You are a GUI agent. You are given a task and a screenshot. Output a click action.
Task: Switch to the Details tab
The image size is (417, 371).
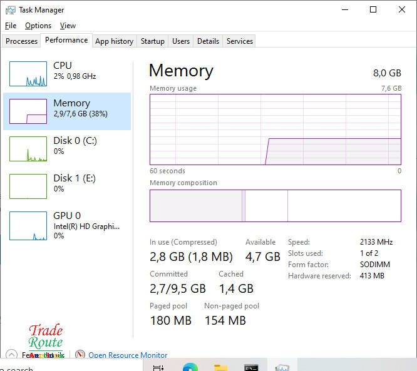tap(208, 41)
